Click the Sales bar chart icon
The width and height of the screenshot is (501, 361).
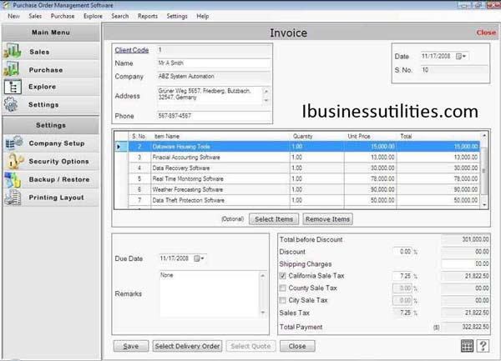click(13, 51)
